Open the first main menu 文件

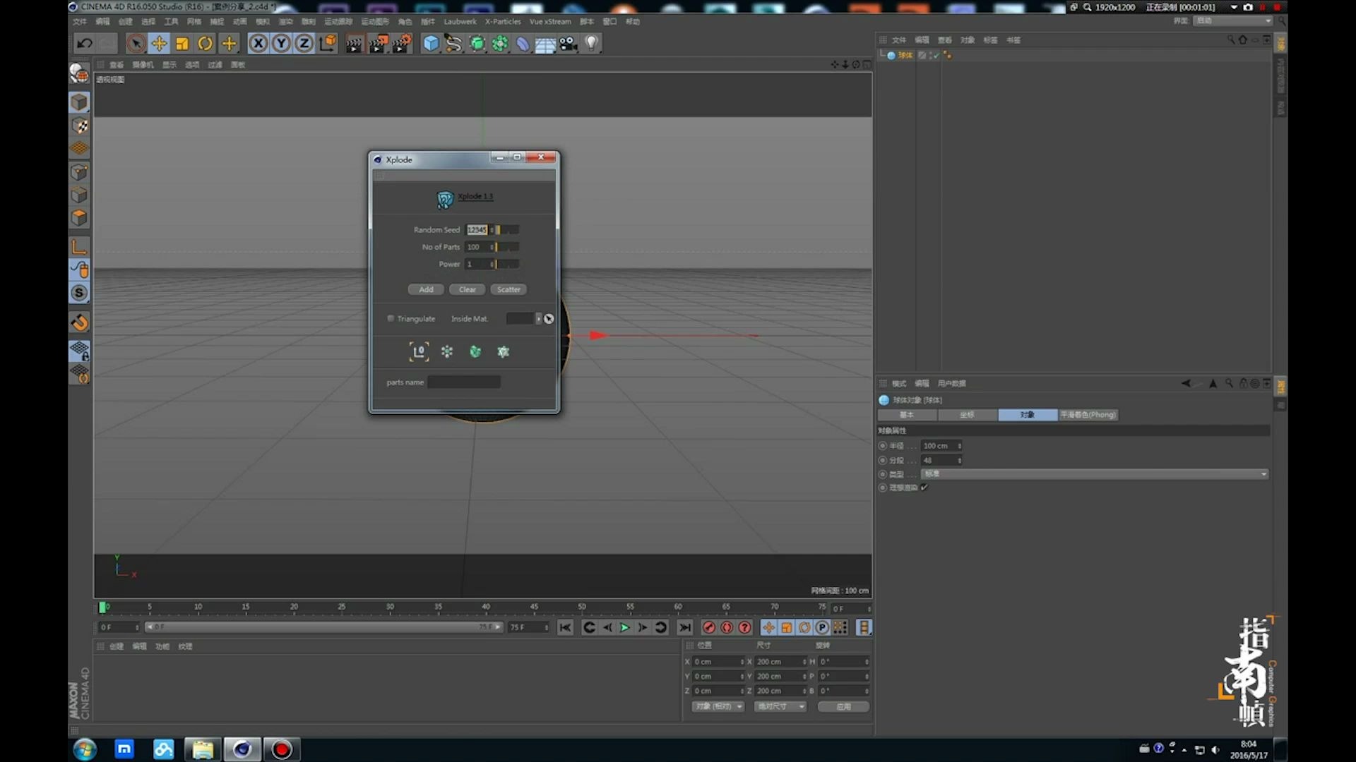pyautogui.click(x=80, y=22)
